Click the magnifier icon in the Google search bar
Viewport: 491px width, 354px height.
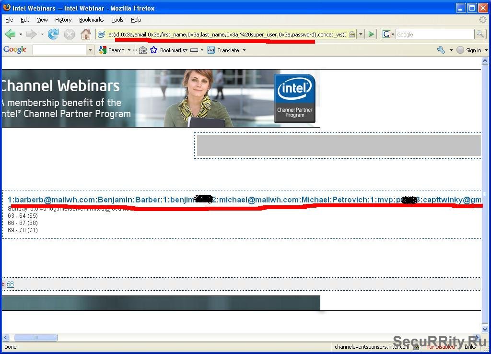coord(480,34)
